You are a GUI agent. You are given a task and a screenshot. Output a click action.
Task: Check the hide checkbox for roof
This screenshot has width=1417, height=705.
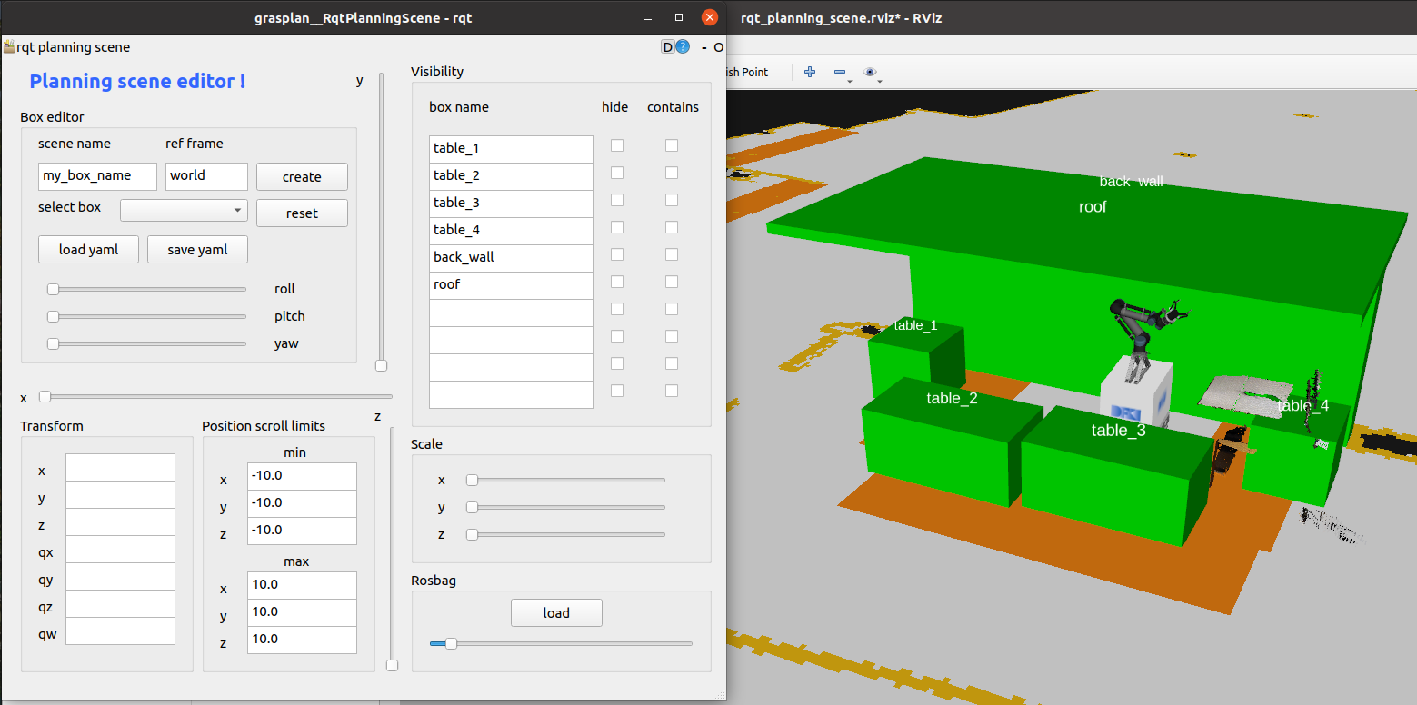[617, 282]
